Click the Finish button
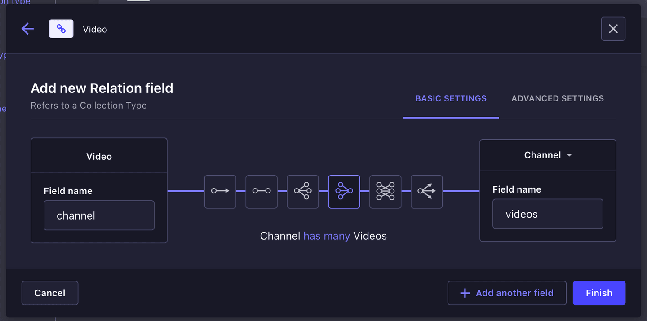This screenshot has width=647, height=321. click(599, 293)
